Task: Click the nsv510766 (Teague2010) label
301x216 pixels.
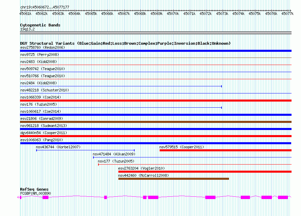Action: click(43, 76)
